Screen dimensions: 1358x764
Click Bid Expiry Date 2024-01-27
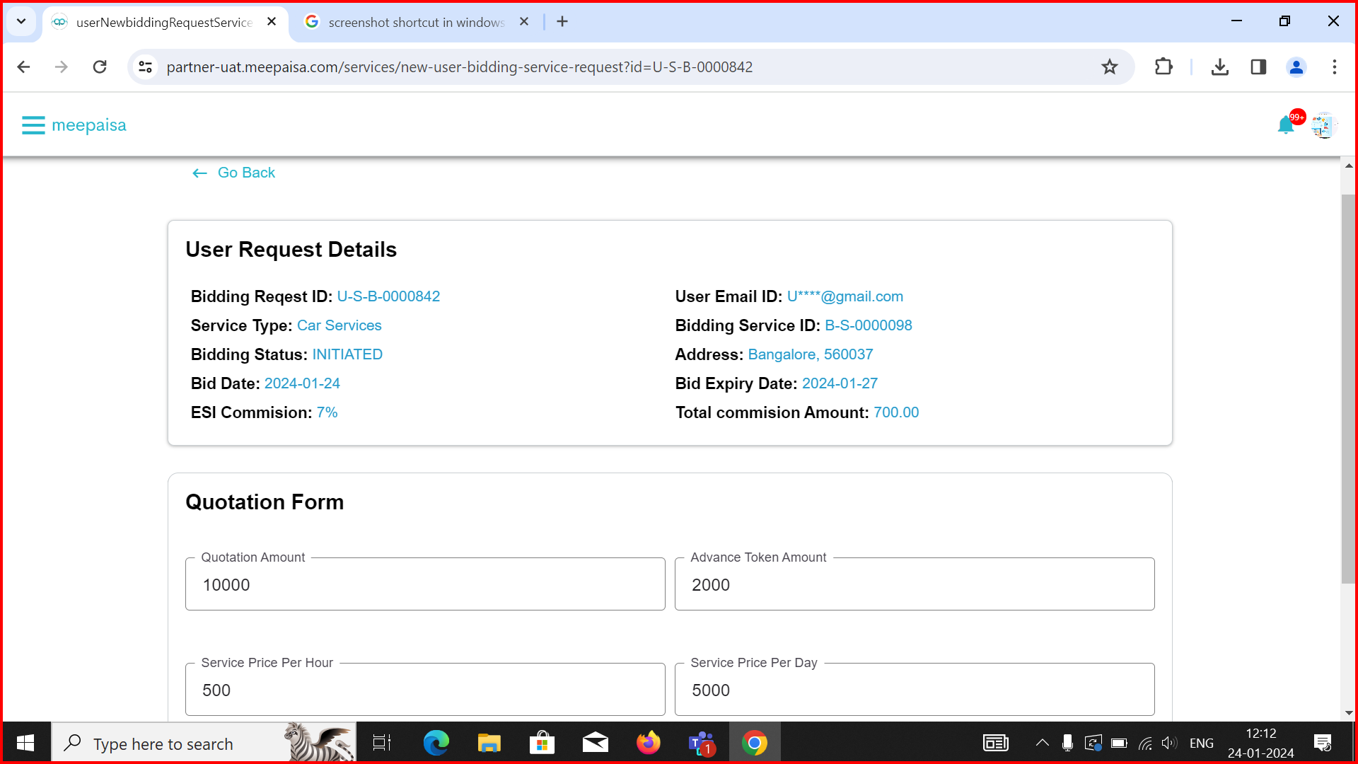coord(840,383)
